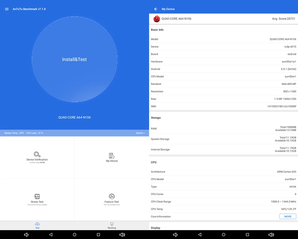Open the hamburger menu in AnTuTu Benchmark
Image resolution: width=298 pixels, height=239 pixels.
click(x=7, y=9)
